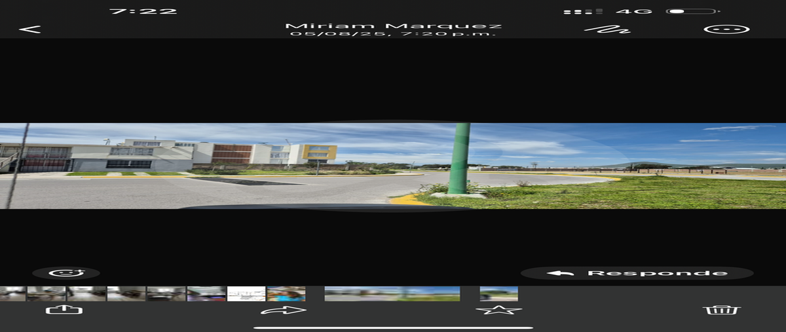Tap the Responde reply button
786x332 pixels.
tap(637, 273)
